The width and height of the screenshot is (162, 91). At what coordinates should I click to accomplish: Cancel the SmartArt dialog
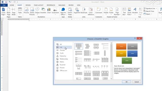click(x=137, y=82)
